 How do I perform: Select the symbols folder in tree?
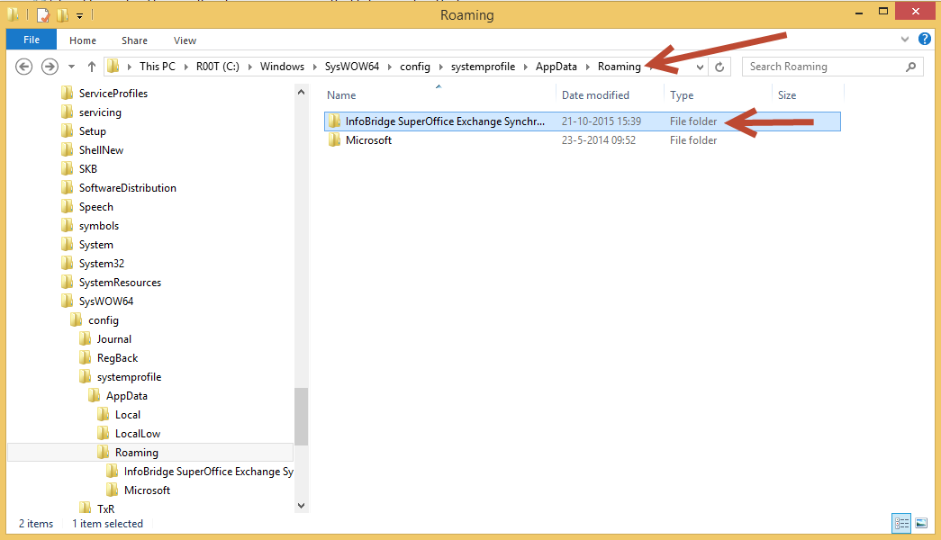coord(99,226)
